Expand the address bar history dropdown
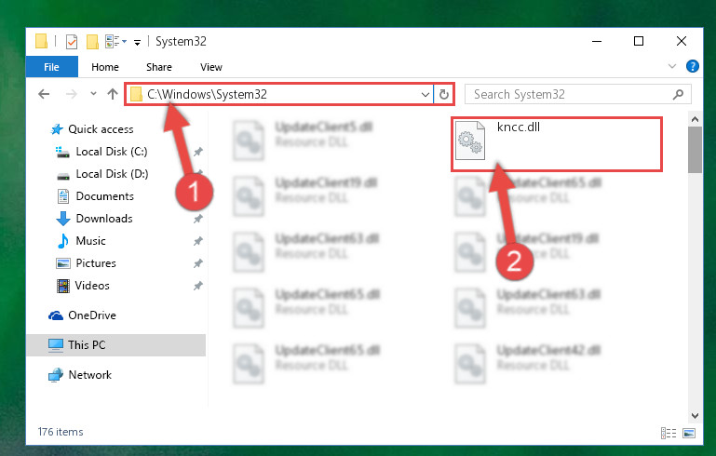The height and width of the screenshot is (456, 716). pos(426,95)
